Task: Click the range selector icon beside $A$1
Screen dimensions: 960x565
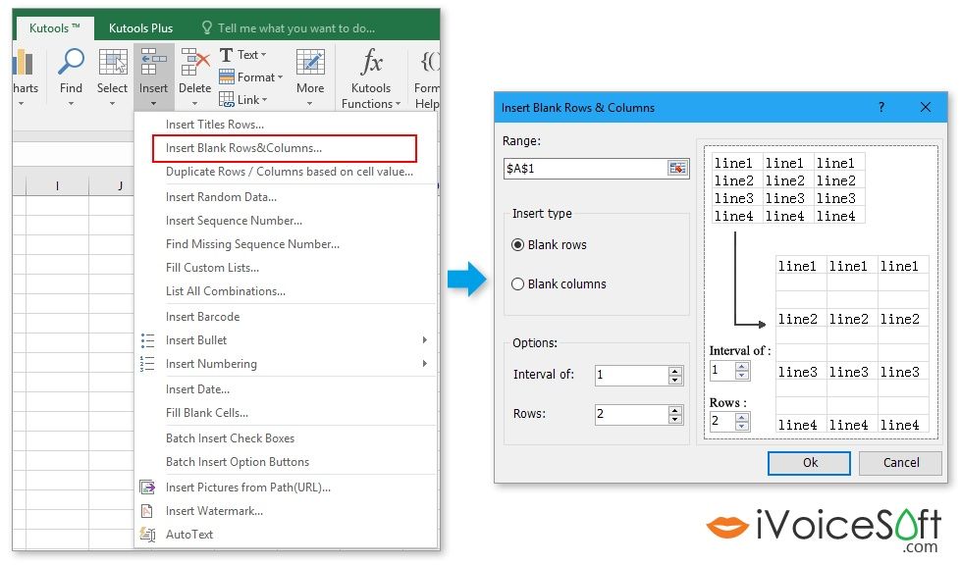Action: pyautogui.click(x=677, y=168)
